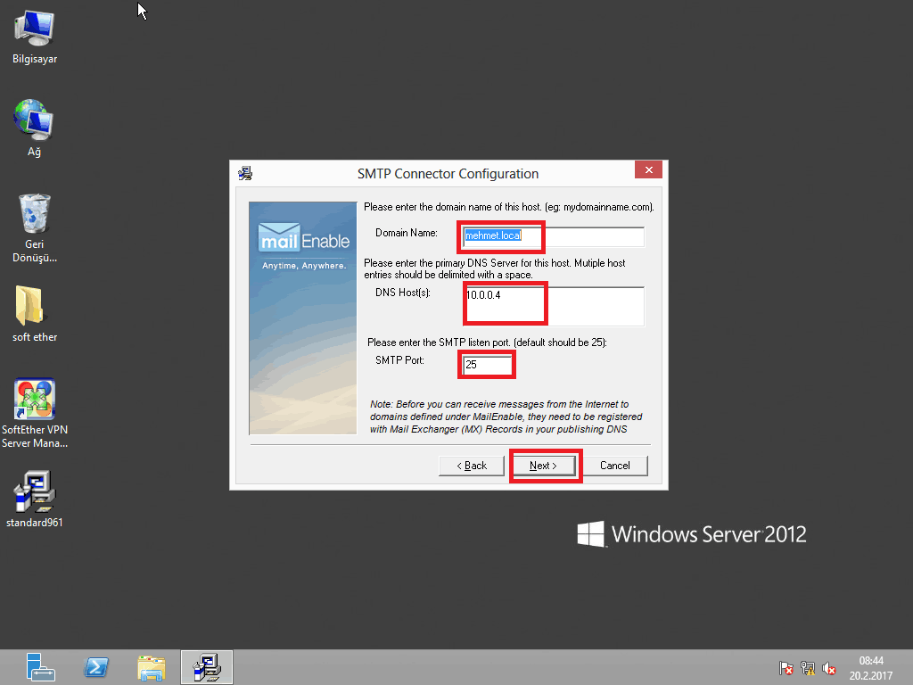Viewport: 913px width, 685px height.
Task: Cancel the SMTP Connector Configuration
Action: coord(614,466)
